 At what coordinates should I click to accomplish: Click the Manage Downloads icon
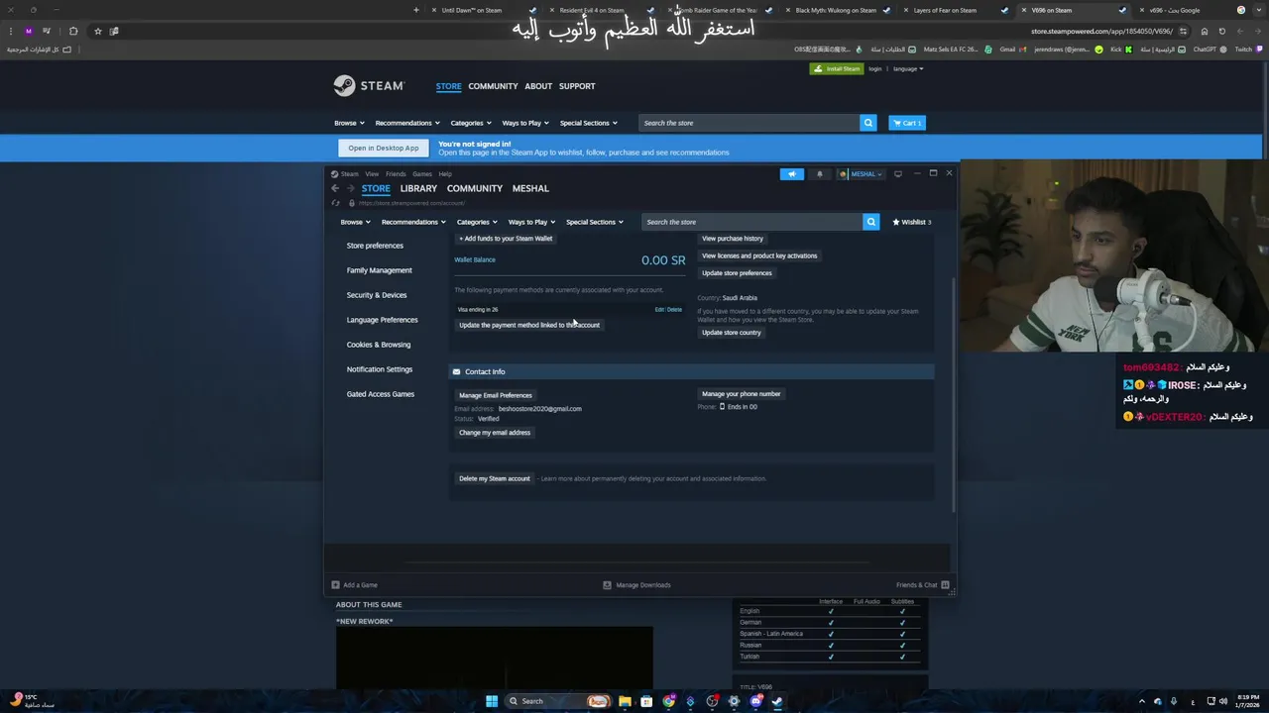[607, 585]
